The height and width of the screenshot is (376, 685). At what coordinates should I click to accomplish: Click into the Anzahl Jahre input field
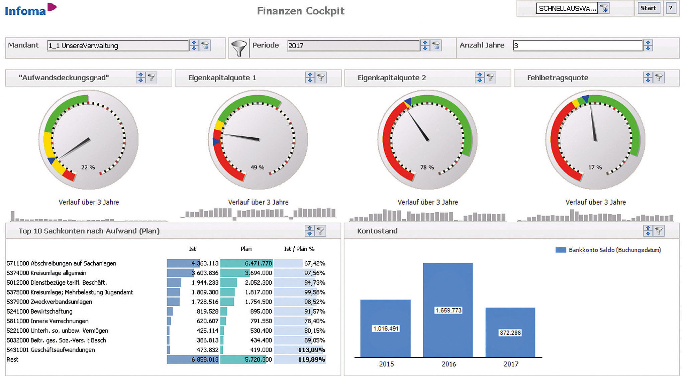(578, 45)
